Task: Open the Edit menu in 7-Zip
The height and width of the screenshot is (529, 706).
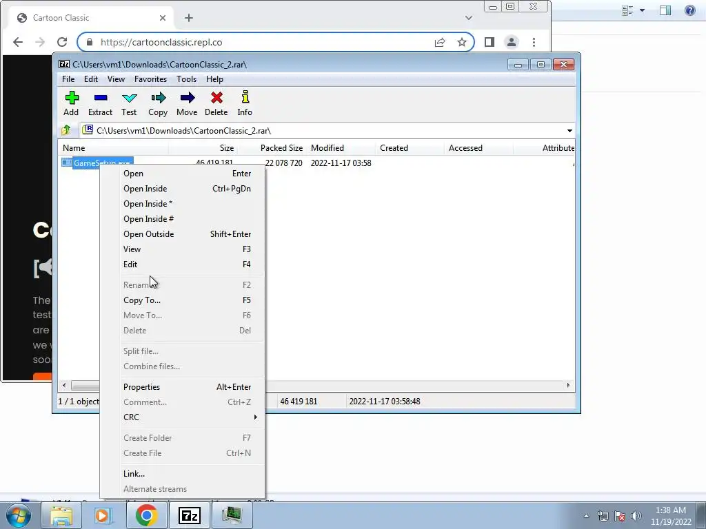Action: click(91, 79)
